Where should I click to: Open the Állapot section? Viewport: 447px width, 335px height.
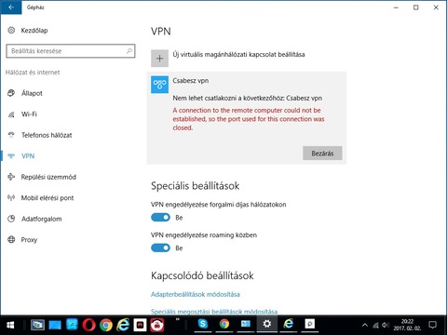click(x=32, y=93)
